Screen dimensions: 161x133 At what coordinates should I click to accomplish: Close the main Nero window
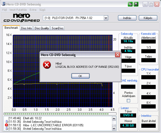[157, 4]
